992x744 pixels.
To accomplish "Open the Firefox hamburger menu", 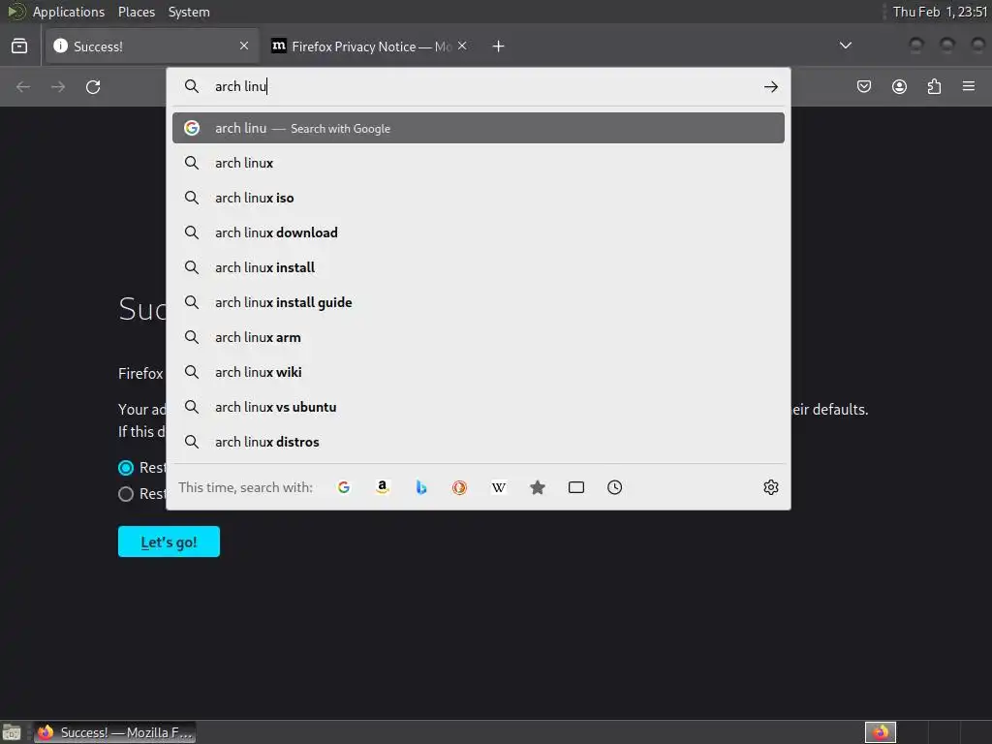I will (969, 86).
